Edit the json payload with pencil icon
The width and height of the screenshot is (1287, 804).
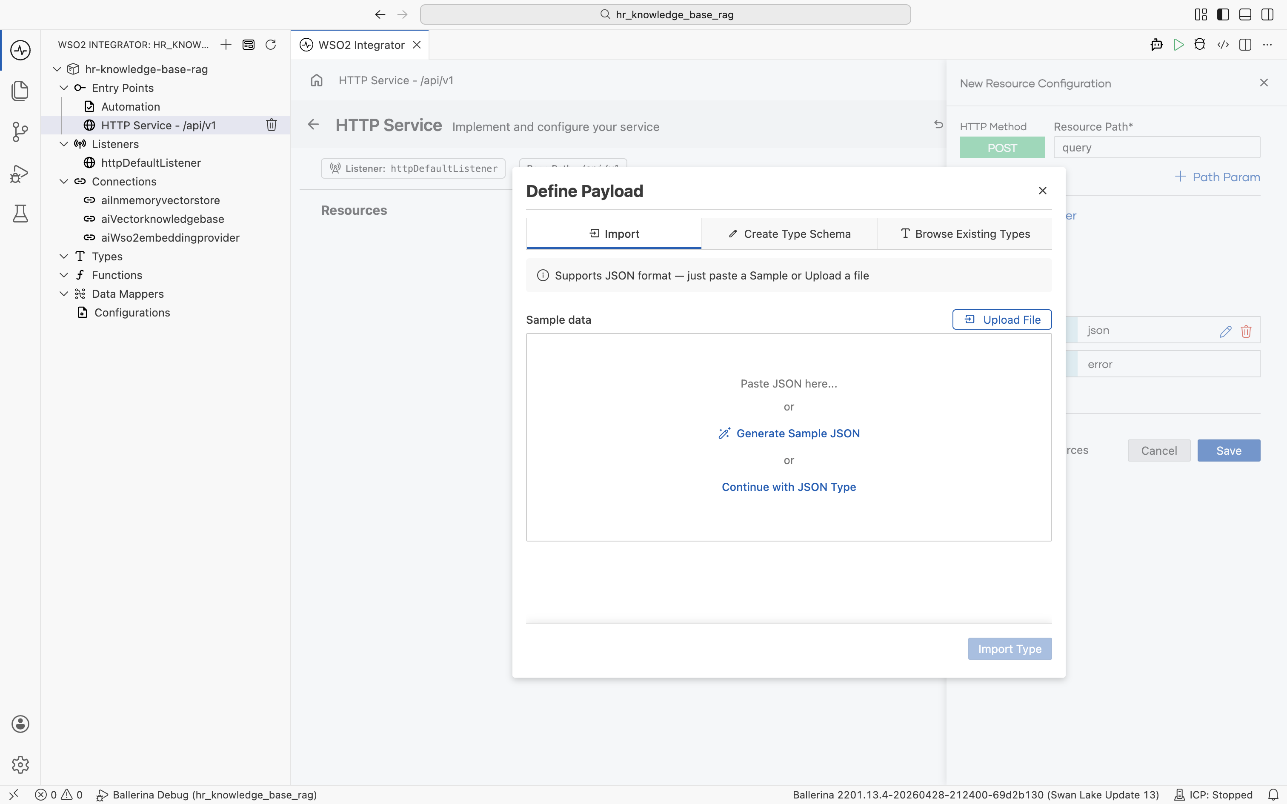click(1225, 331)
